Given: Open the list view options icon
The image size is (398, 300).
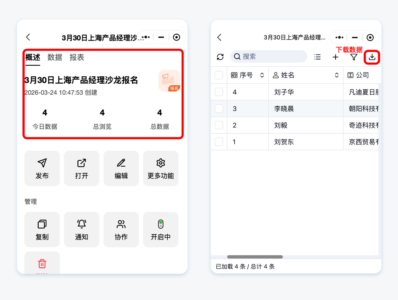Looking at the screenshot, I should click(317, 57).
